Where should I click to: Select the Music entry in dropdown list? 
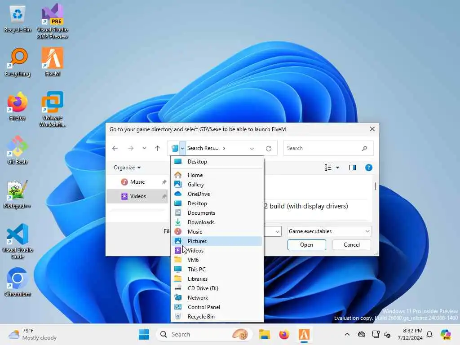(x=217, y=232)
